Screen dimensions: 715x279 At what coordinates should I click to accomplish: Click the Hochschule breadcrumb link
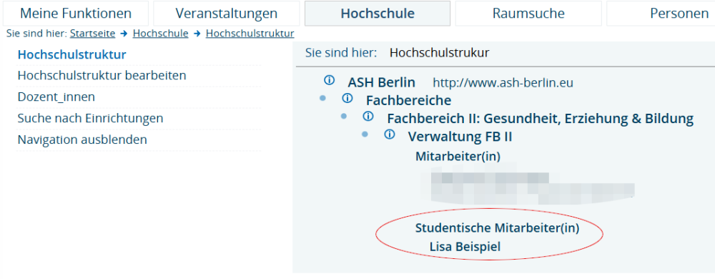[160, 34]
